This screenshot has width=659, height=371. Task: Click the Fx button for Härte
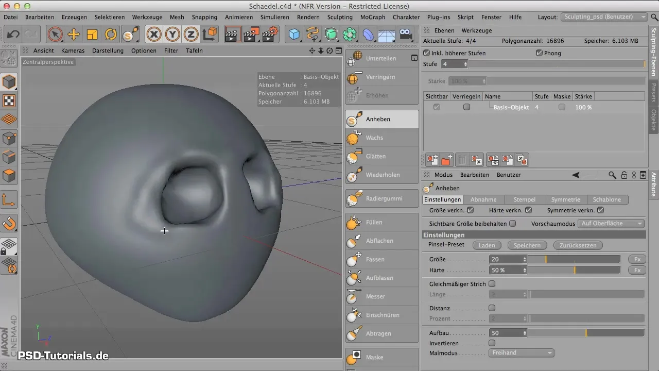click(637, 270)
